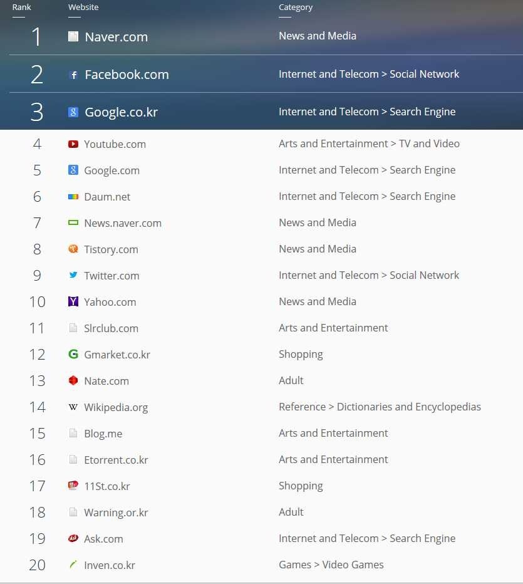This screenshot has height=584, width=523.
Task: Click the "Adult" category for Nate.com
Action: [x=291, y=380]
